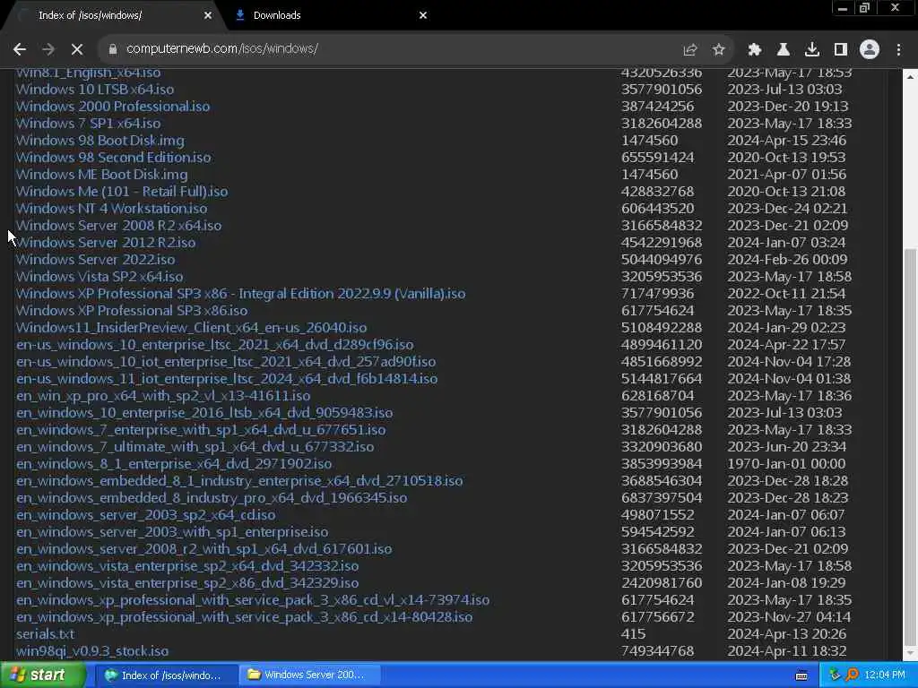The image size is (918, 688).
Task: Open Windows Server 200... taskbar folder
Action: click(310, 675)
